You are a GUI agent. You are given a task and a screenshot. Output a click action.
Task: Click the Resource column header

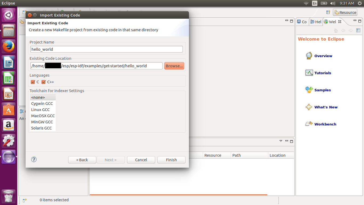click(217, 155)
